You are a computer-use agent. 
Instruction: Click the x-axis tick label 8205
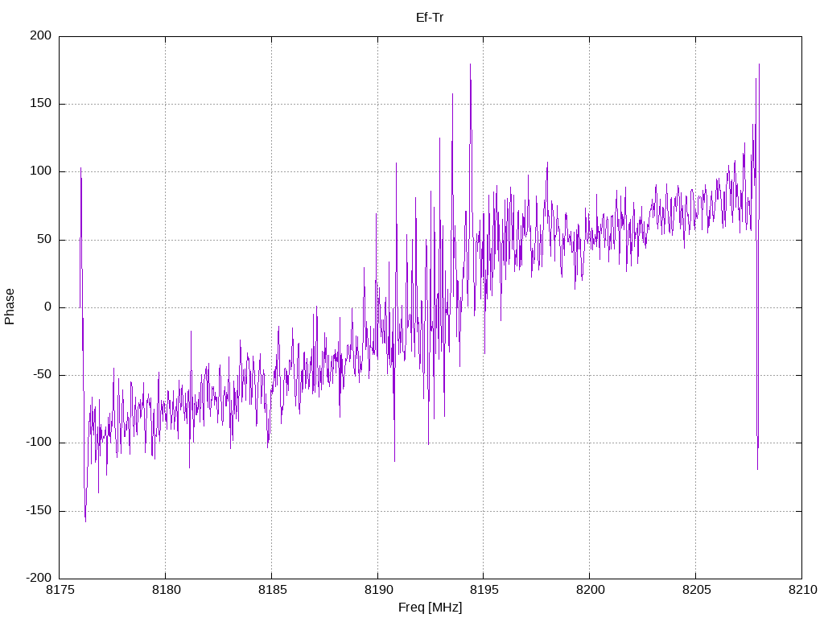(x=696, y=590)
